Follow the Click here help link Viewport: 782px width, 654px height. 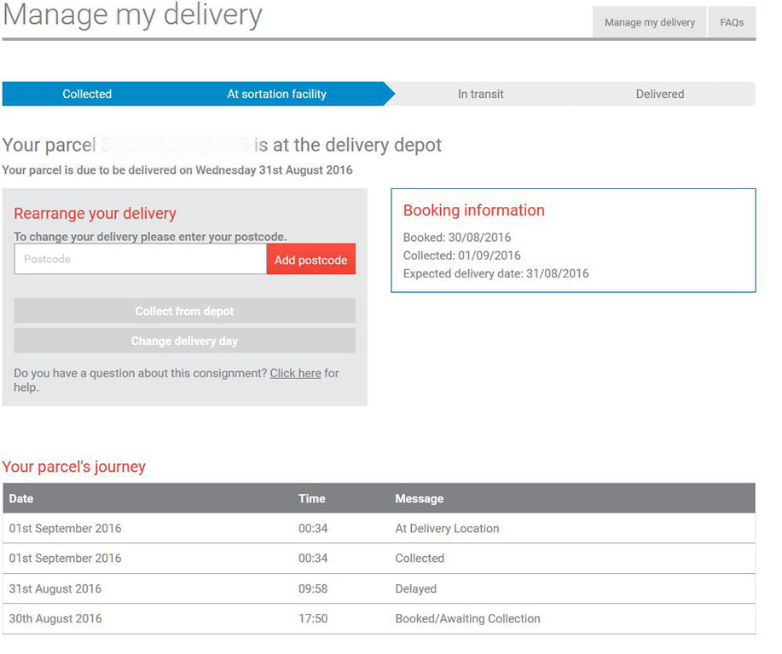point(295,374)
